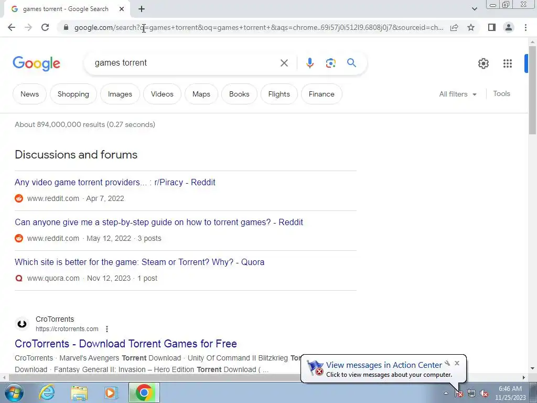
Task: Submit search with the magnifier icon
Action: [351, 63]
